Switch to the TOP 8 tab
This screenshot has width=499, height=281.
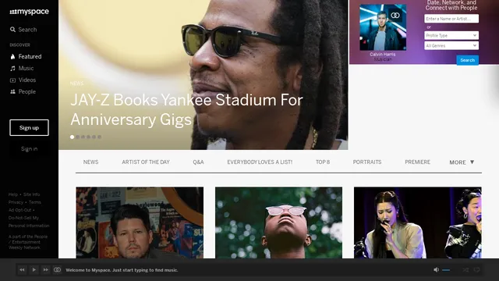pos(323,162)
